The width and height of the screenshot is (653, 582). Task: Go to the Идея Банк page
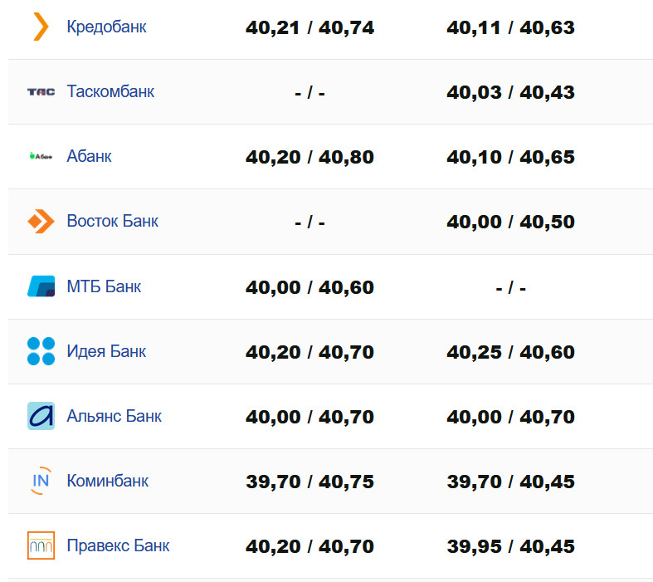click(x=106, y=351)
